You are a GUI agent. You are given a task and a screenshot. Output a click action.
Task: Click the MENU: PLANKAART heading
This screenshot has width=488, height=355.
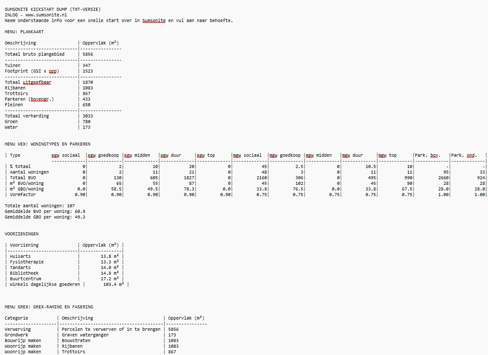point(24,32)
